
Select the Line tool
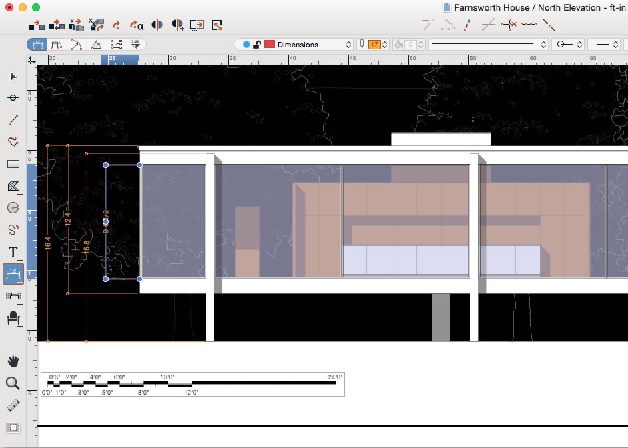pos(13,119)
